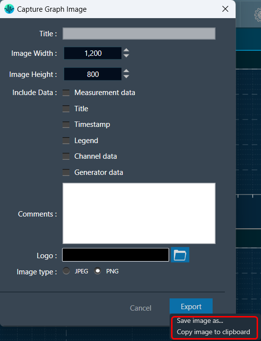Viewport: 261px width, 341px height.
Task: Click the Export button
Action: point(191,306)
